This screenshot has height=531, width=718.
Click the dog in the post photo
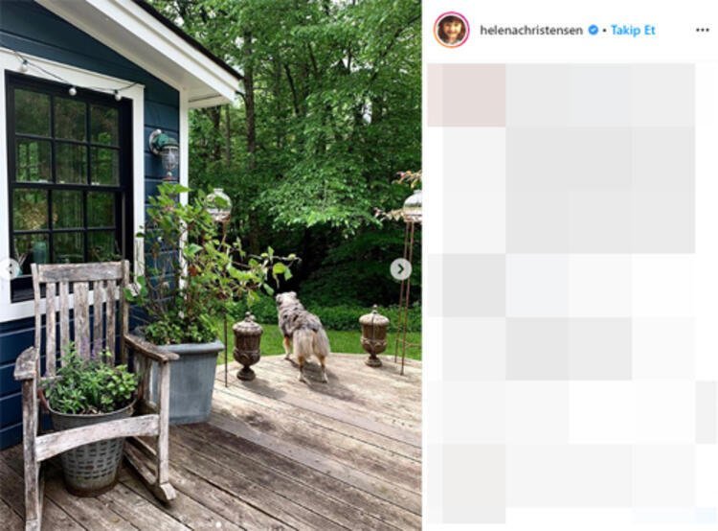point(303,335)
